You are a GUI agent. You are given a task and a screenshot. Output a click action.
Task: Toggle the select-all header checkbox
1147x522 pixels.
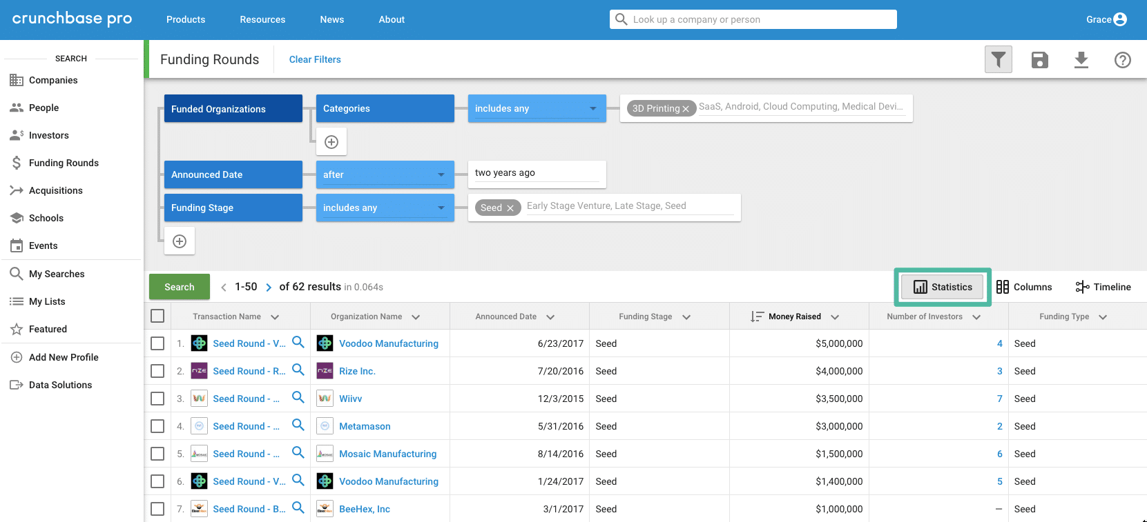point(157,316)
